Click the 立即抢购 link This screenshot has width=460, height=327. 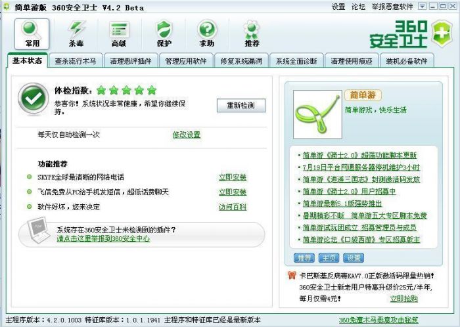point(403,299)
